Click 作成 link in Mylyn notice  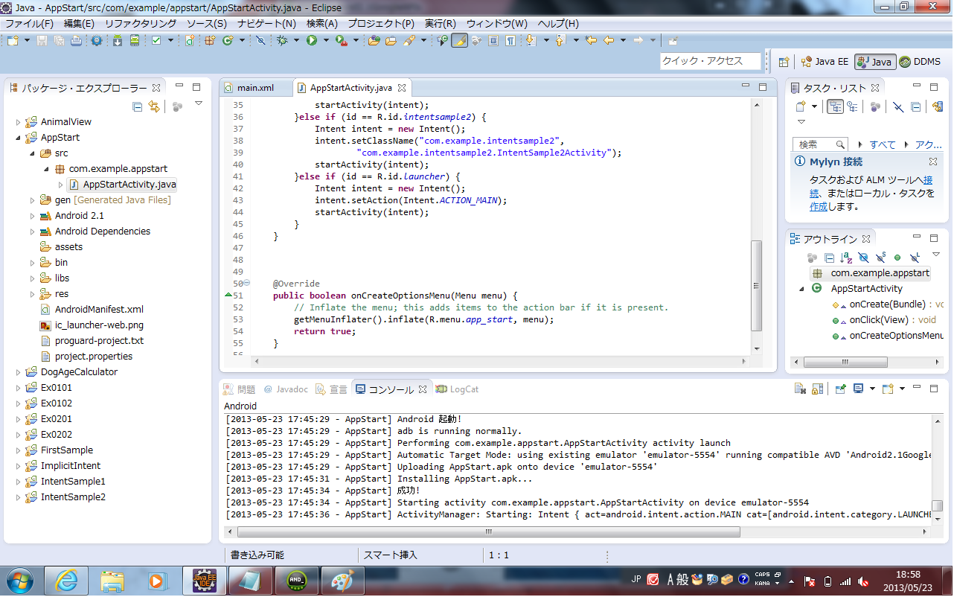[818, 207]
